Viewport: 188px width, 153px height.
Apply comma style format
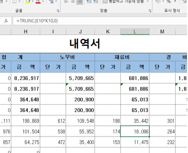[x=175, y=2]
